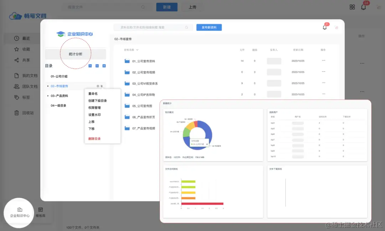Open the 模板库 template library
Image resolution: width=385 pixels, height=231 pixels.
(x=41, y=212)
